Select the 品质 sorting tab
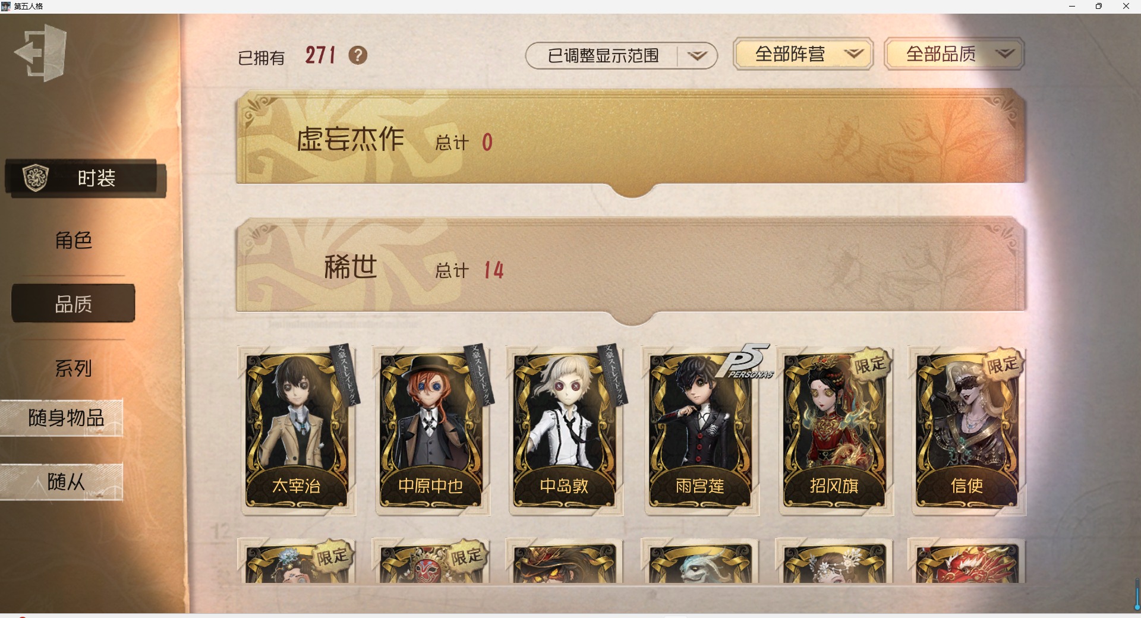Image resolution: width=1141 pixels, height=618 pixels. [x=73, y=304]
